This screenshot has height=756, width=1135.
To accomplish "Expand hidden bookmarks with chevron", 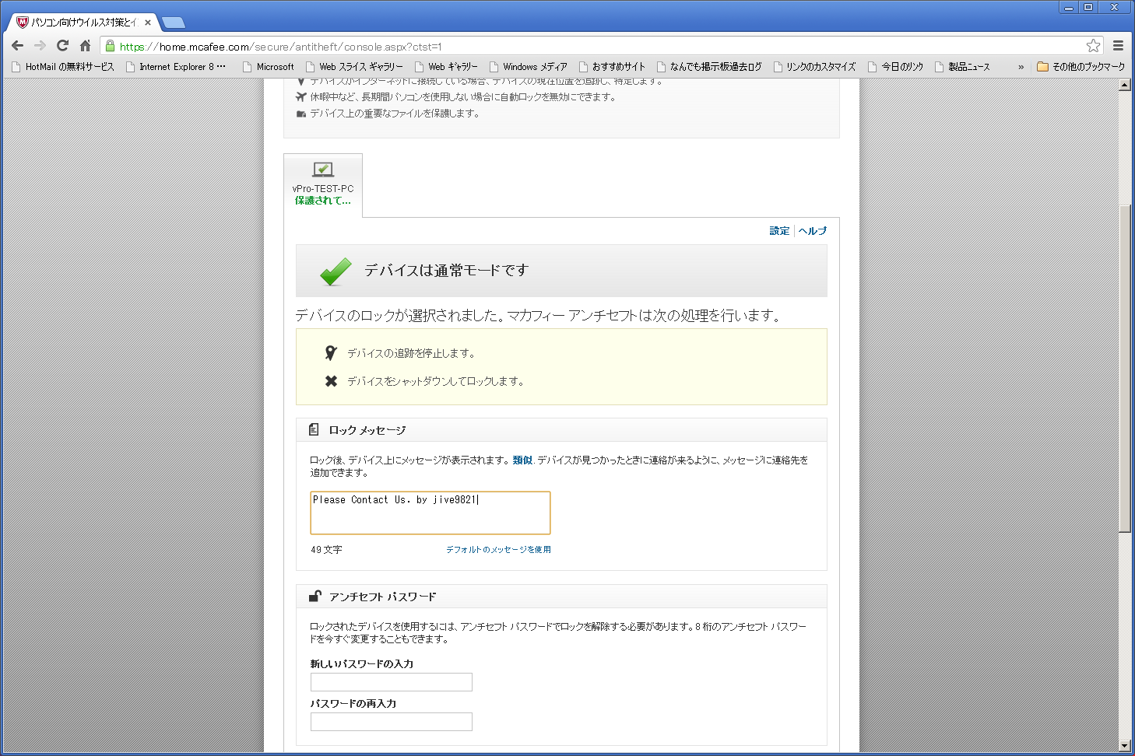I will coord(1021,67).
